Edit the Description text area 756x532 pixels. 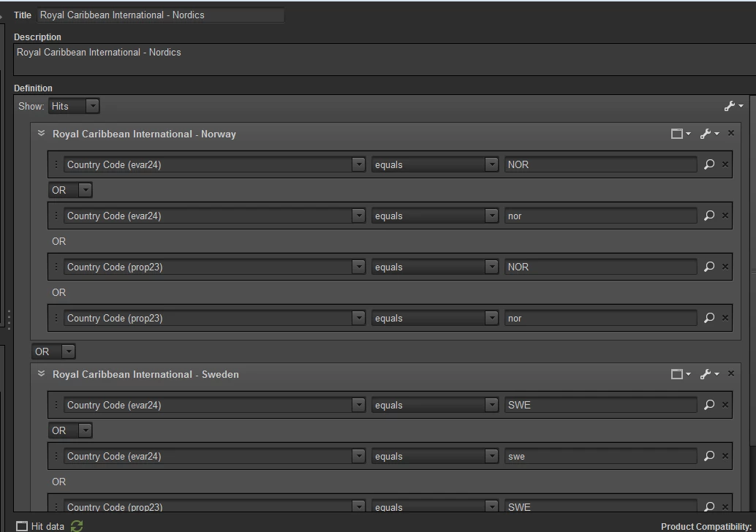click(385, 59)
